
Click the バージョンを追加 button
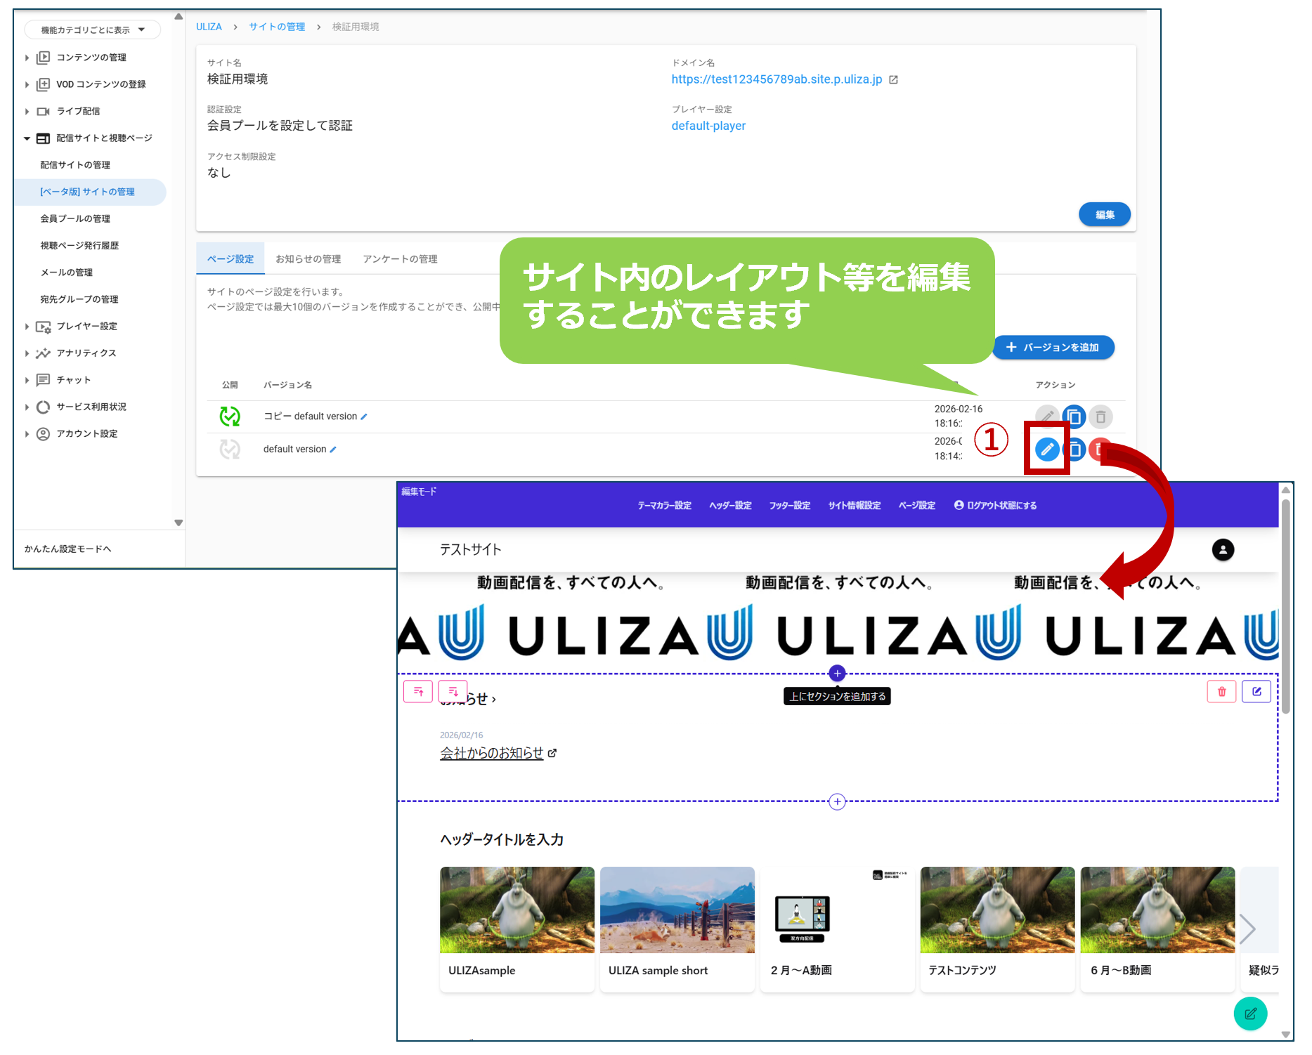[x=1053, y=348]
